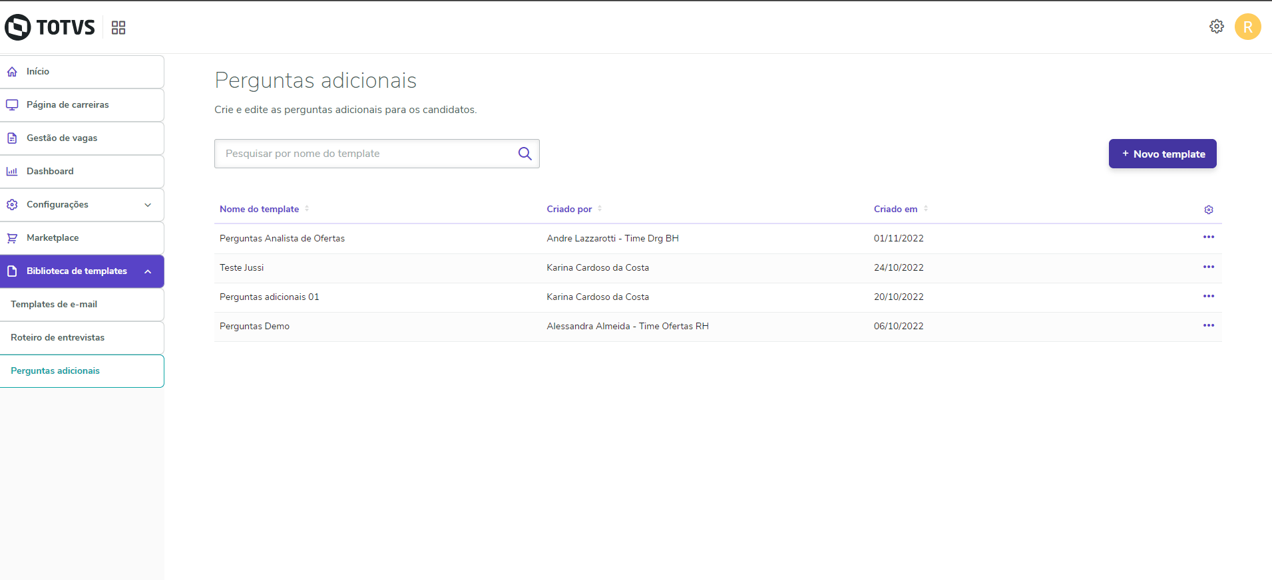Click creator Alessandra Almeida - Time Ofertas RH
The width and height of the screenshot is (1272, 580).
pyautogui.click(x=628, y=326)
